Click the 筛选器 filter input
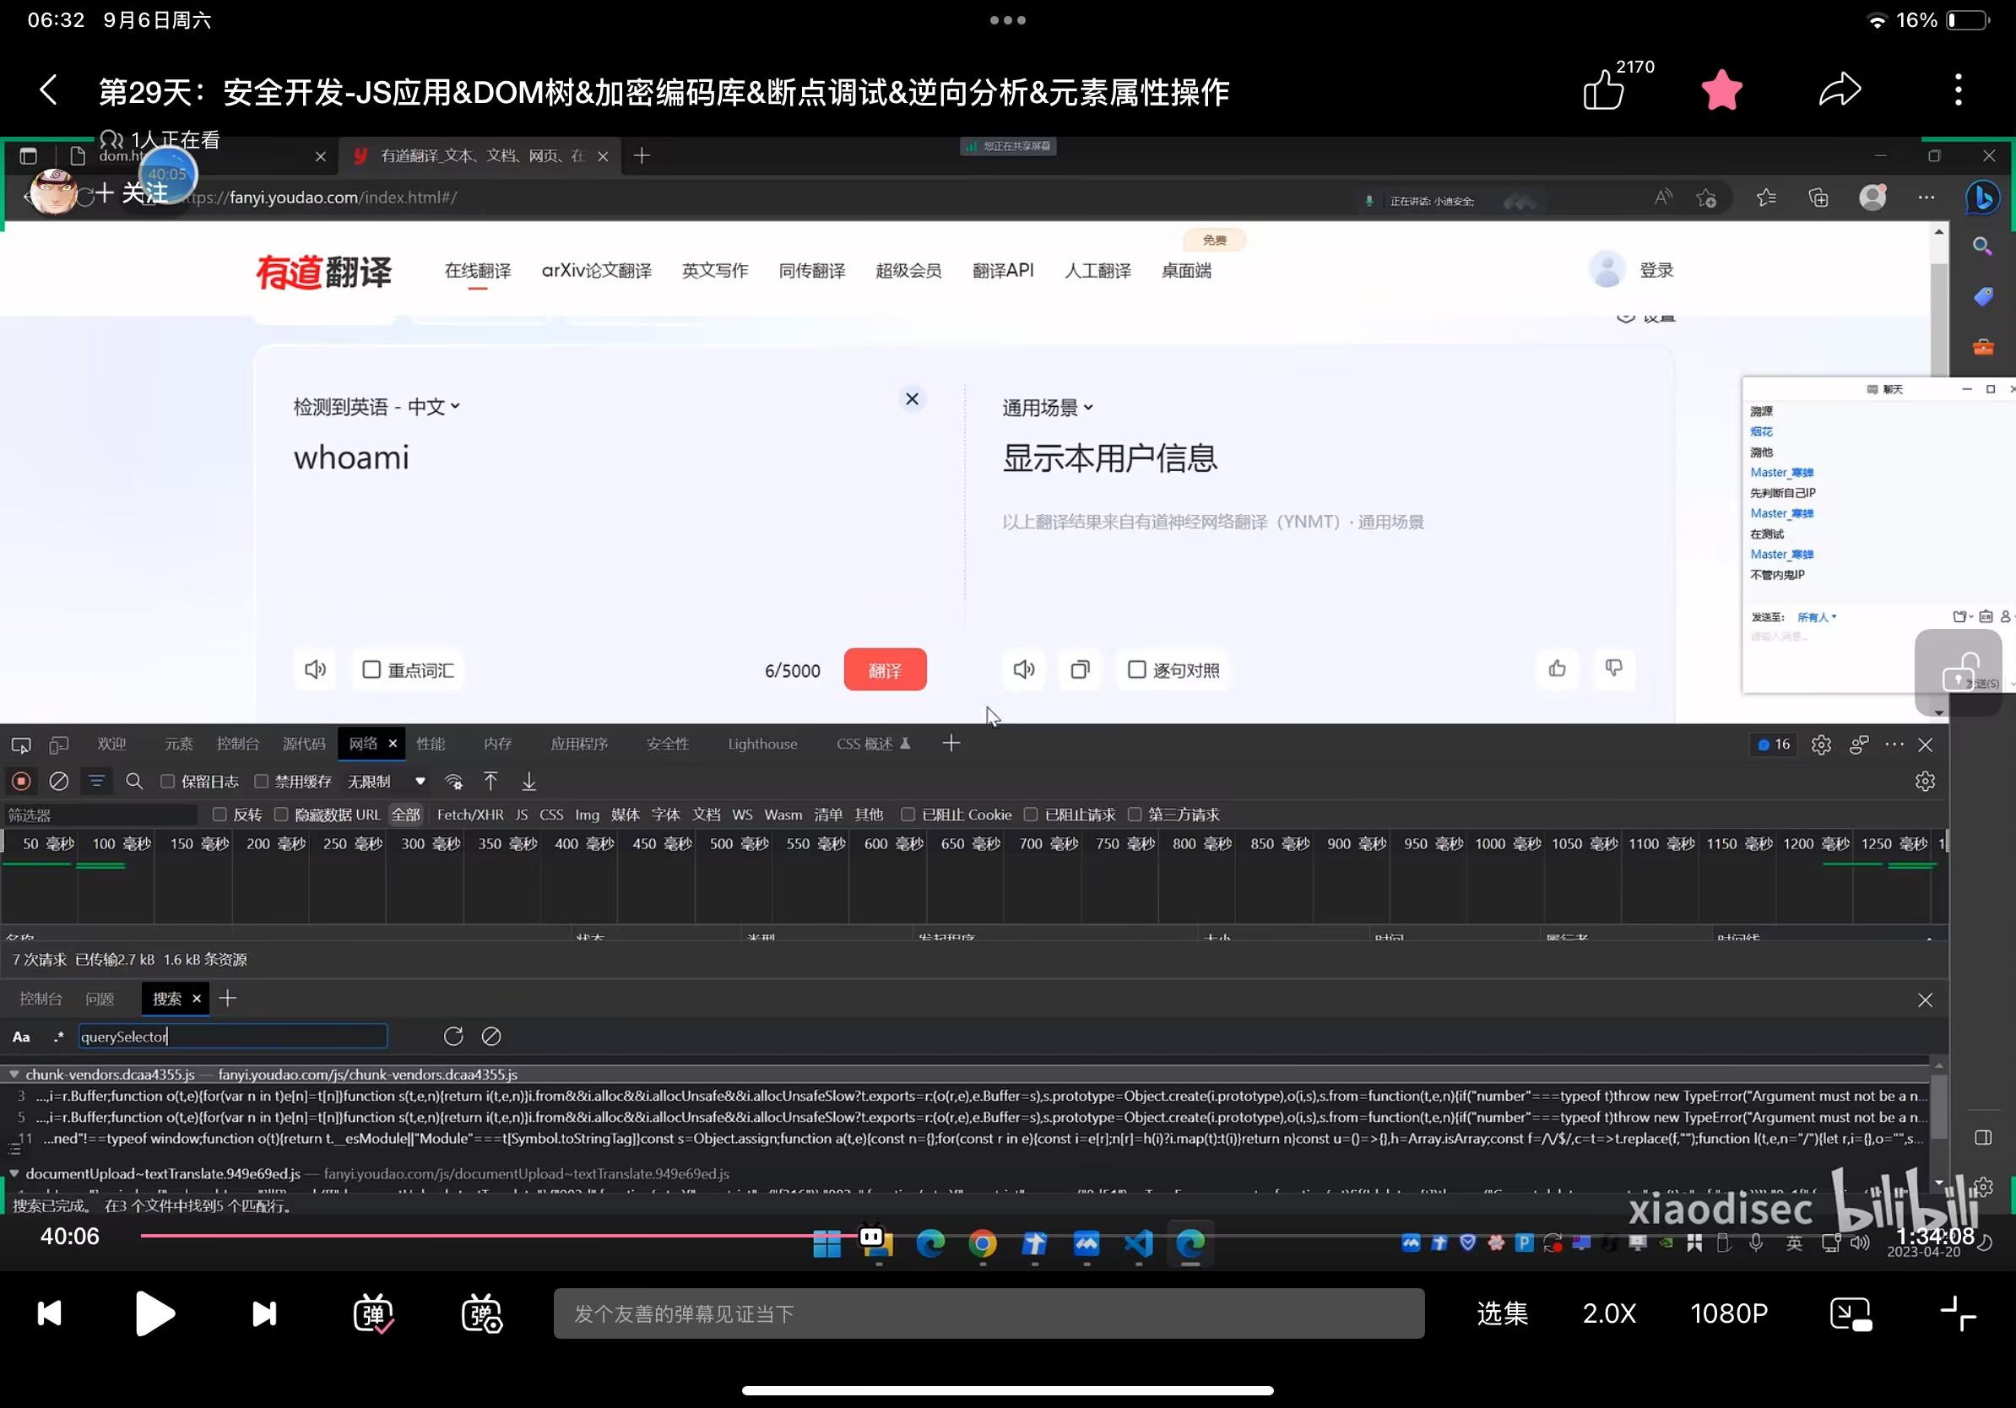Screen dimensions: 2016x1408 (x=100, y=815)
